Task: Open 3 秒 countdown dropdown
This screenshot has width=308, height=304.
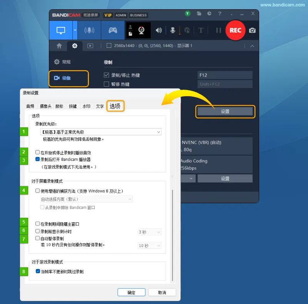Action: [149, 232]
